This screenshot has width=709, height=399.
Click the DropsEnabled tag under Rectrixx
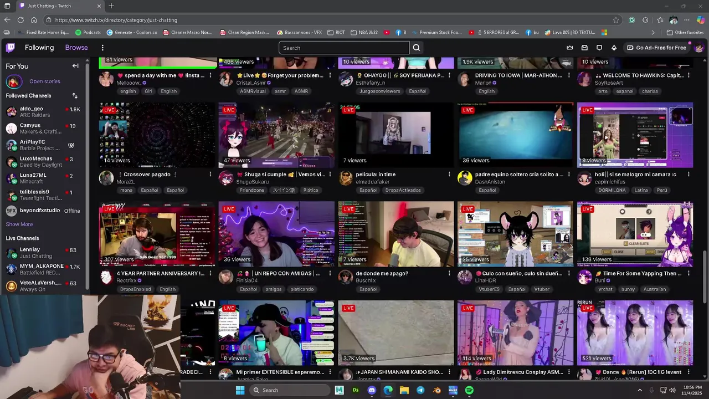tap(136, 289)
